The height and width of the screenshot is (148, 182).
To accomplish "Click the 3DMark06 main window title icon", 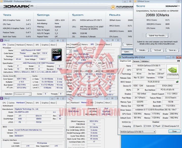I will 2,2.
